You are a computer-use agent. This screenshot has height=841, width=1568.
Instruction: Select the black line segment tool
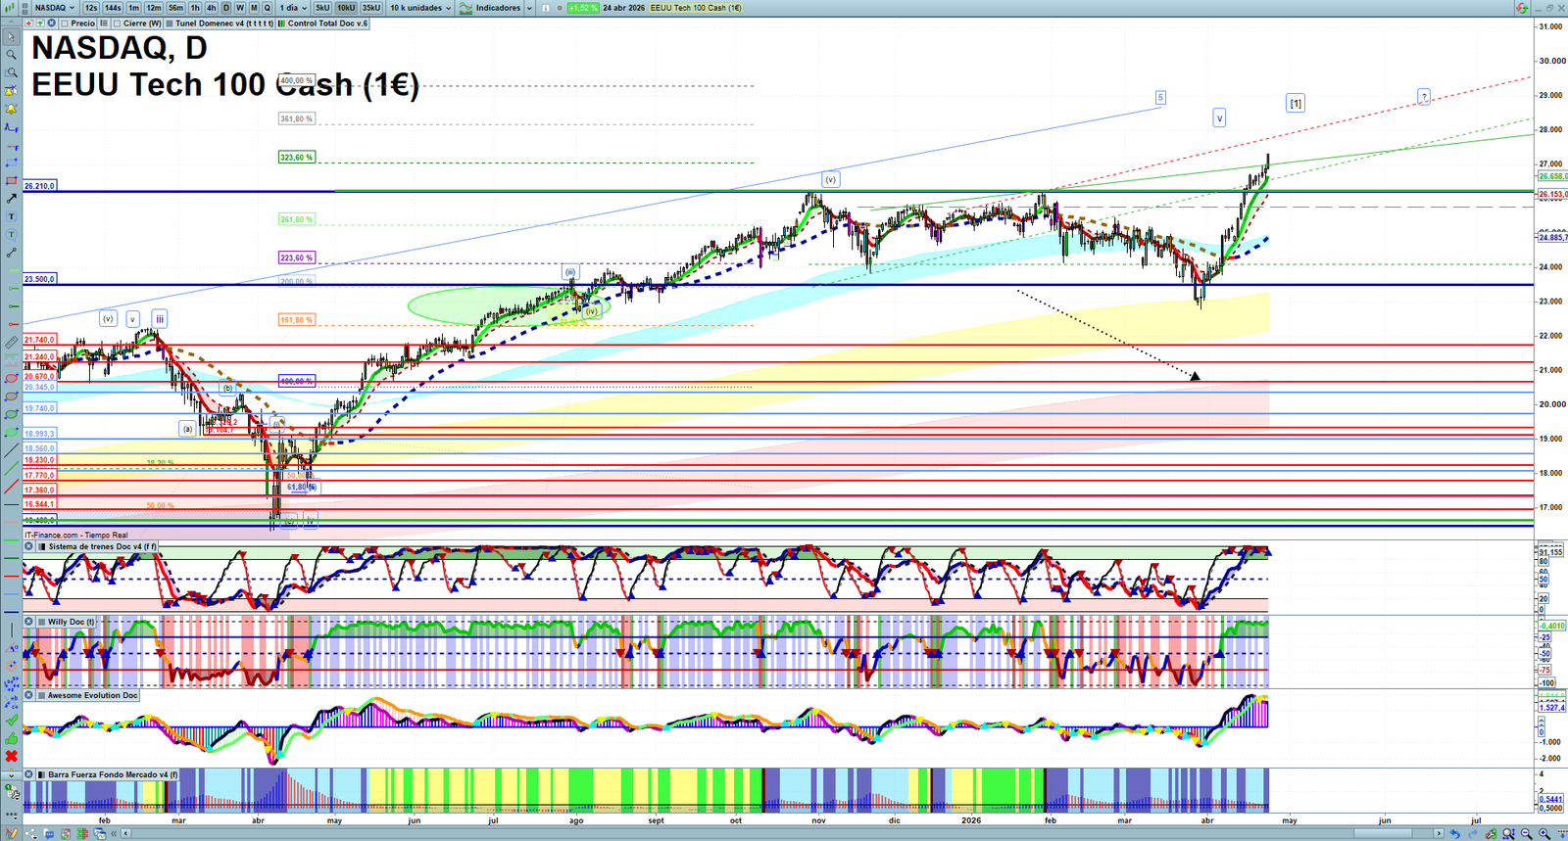(11, 253)
